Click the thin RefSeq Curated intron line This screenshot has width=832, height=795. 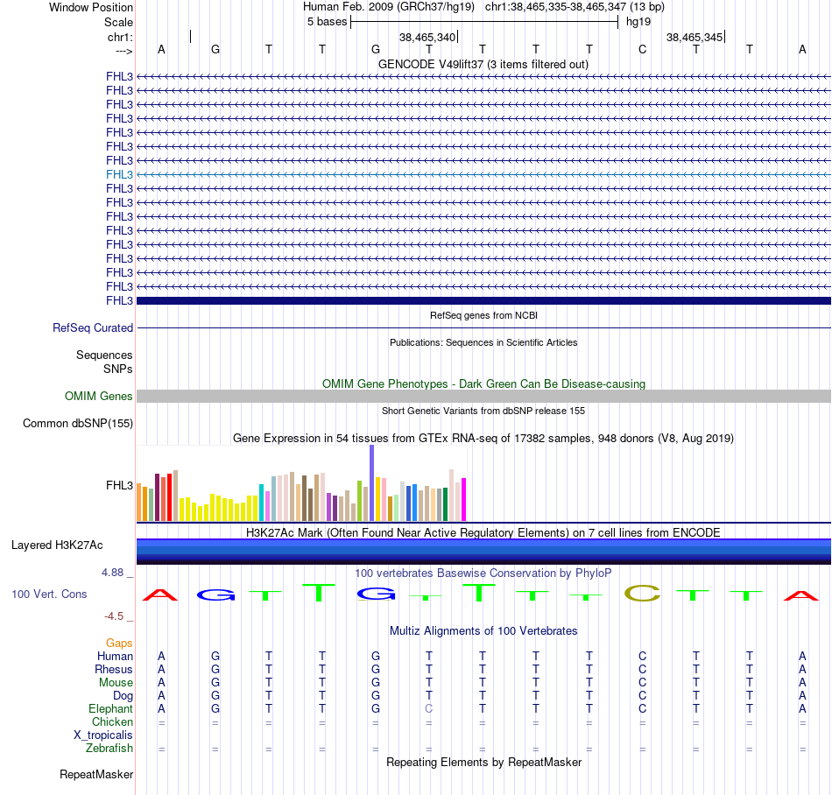coord(483,327)
